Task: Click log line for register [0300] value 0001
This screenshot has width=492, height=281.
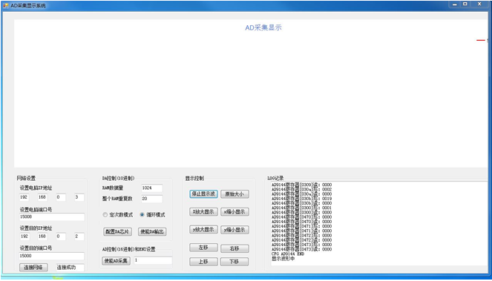Action: 301,208
